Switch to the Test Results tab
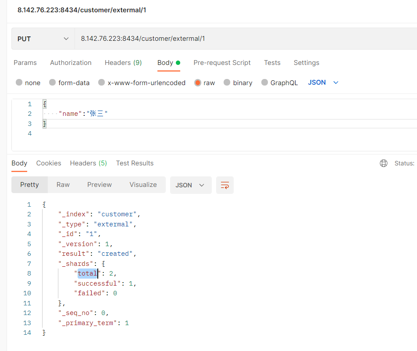Image resolution: width=417 pixels, height=351 pixels. pyautogui.click(x=135, y=163)
